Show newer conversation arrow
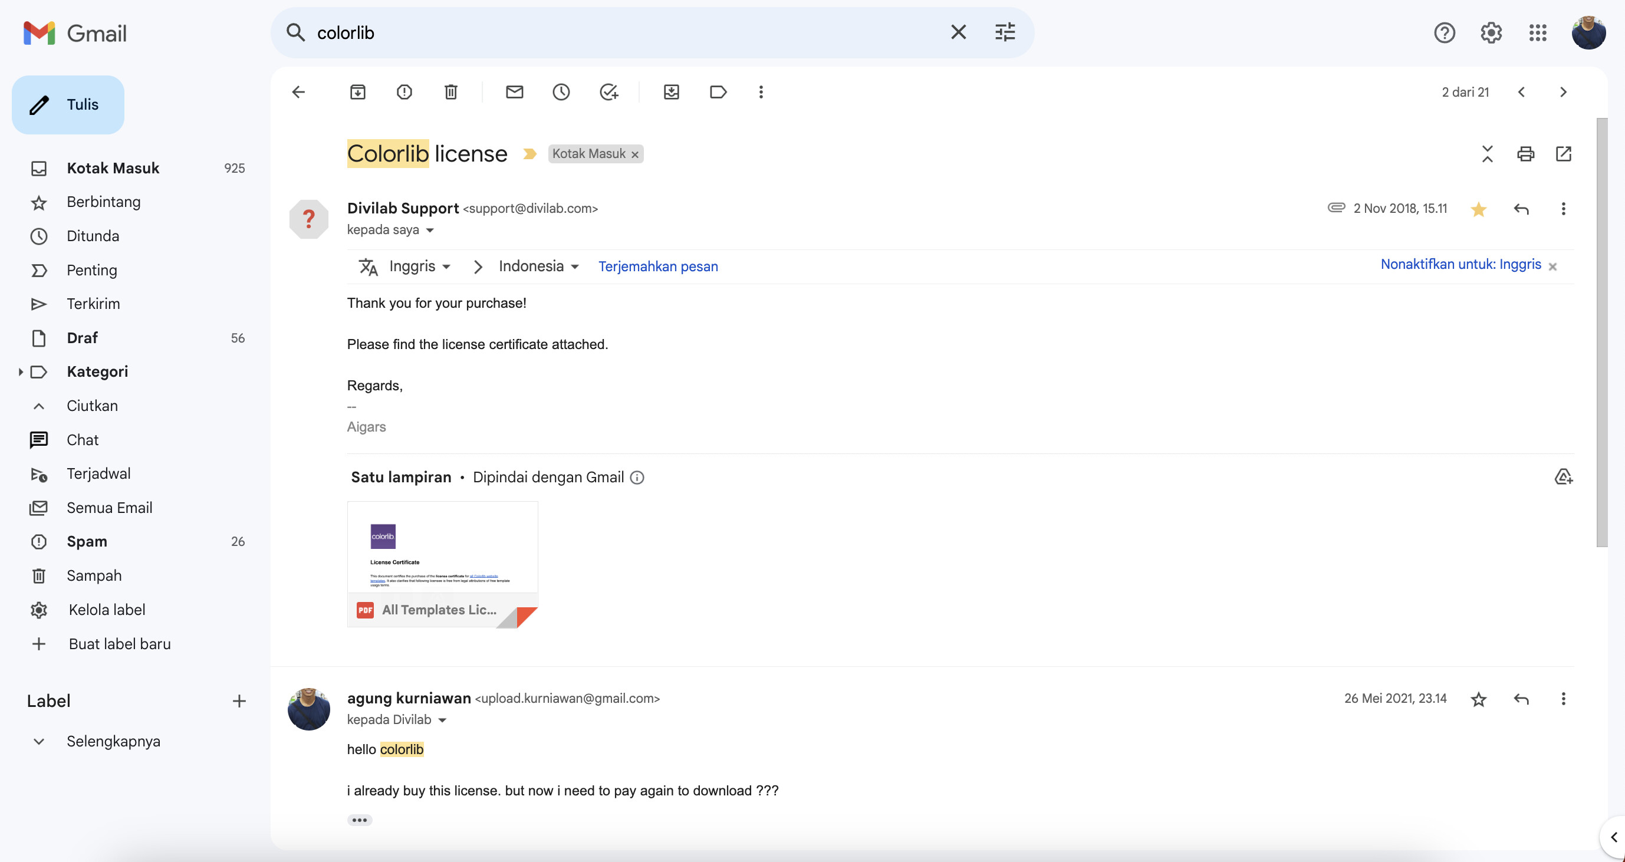Screen dimensions: 1625x862 tap(1522, 92)
